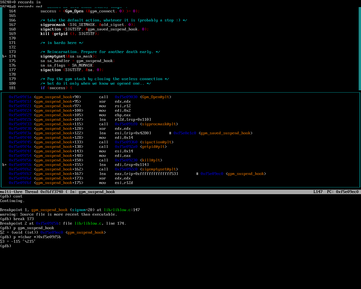Click the Gpm_Open call in source line 164
This screenshot has height=289, width=361.
[x=74, y=11]
